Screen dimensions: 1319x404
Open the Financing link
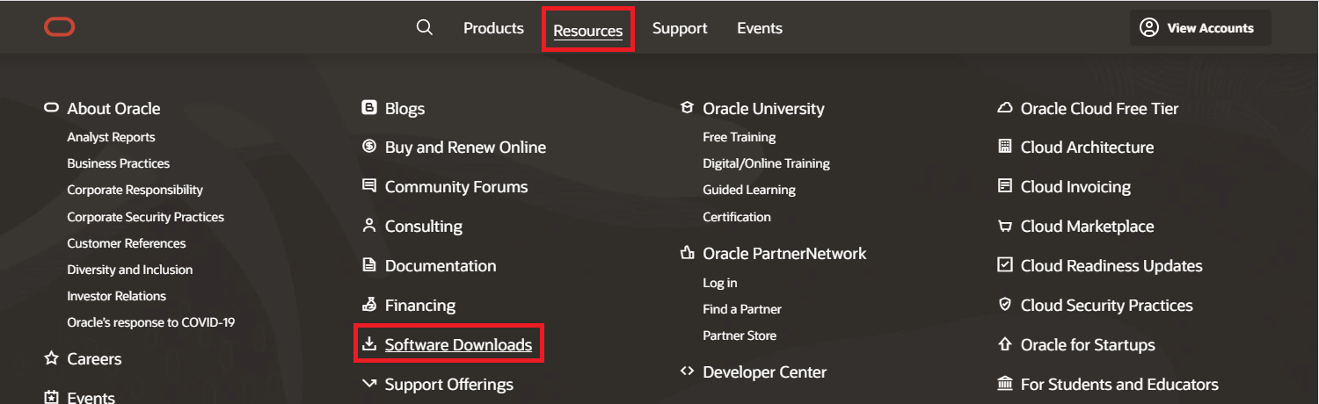coord(420,306)
